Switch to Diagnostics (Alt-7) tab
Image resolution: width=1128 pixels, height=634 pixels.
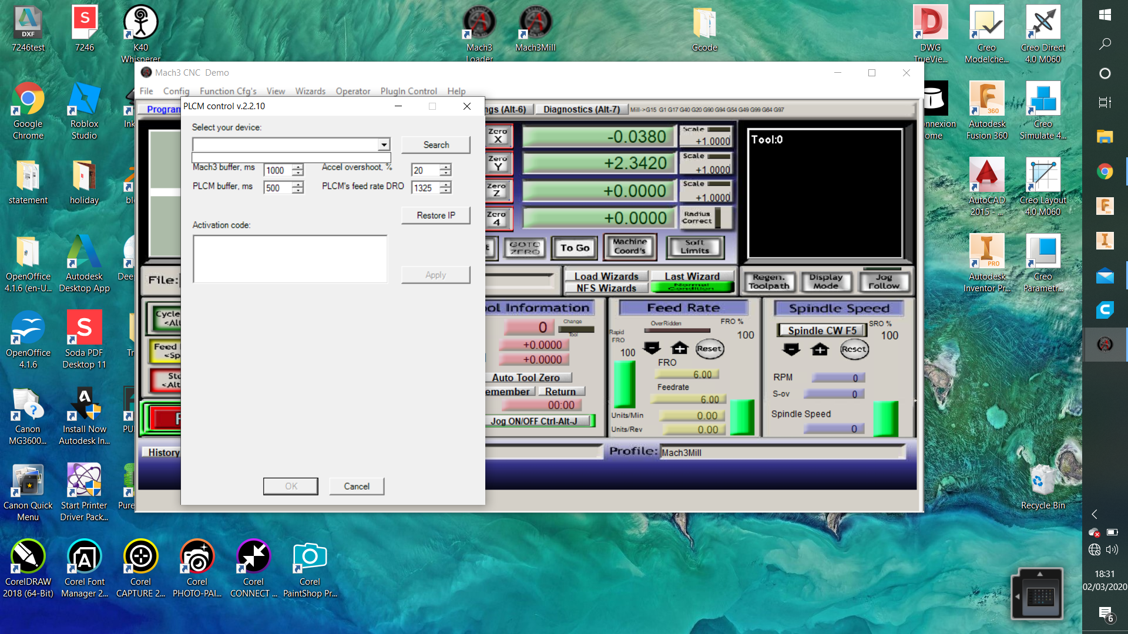pyautogui.click(x=581, y=109)
